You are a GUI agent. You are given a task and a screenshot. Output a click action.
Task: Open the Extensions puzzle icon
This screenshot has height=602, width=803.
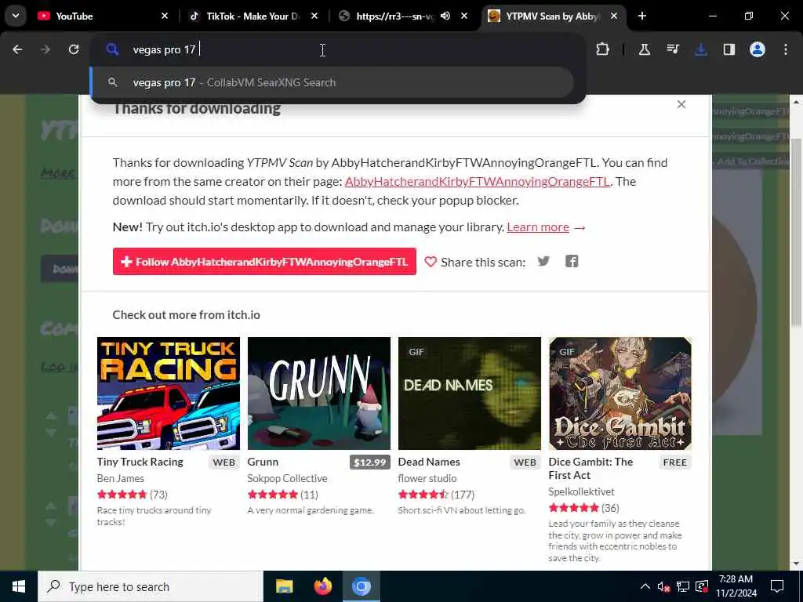click(x=603, y=49)
